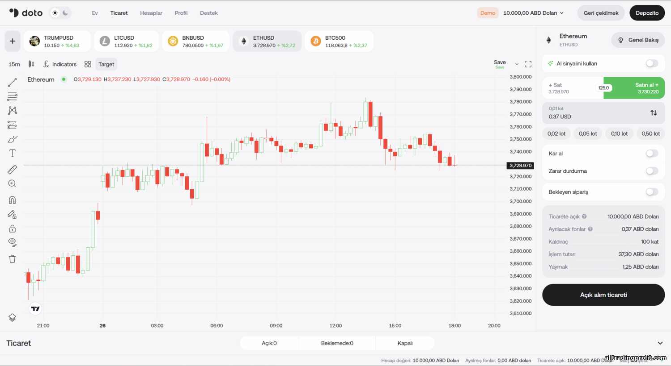
Task: Activate the magnet snapping tool
Action: (x=13, y=200)
